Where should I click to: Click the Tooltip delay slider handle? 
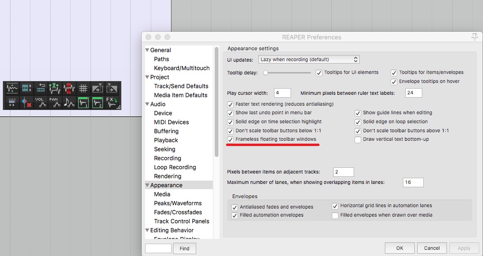tap(265, 73)
